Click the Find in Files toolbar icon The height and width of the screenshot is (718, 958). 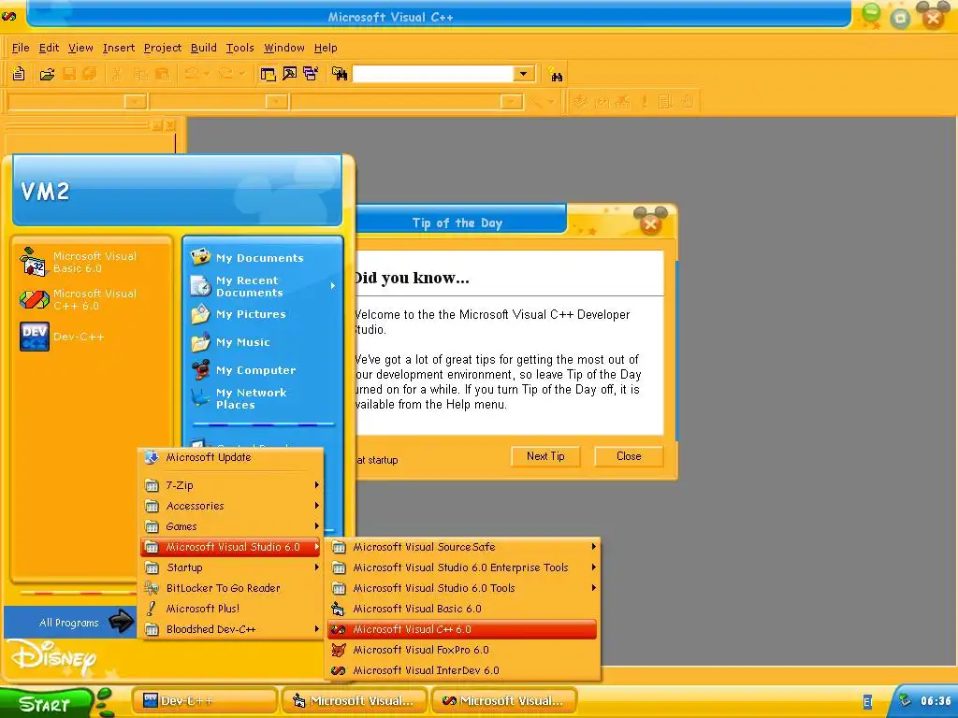(340, 75)
